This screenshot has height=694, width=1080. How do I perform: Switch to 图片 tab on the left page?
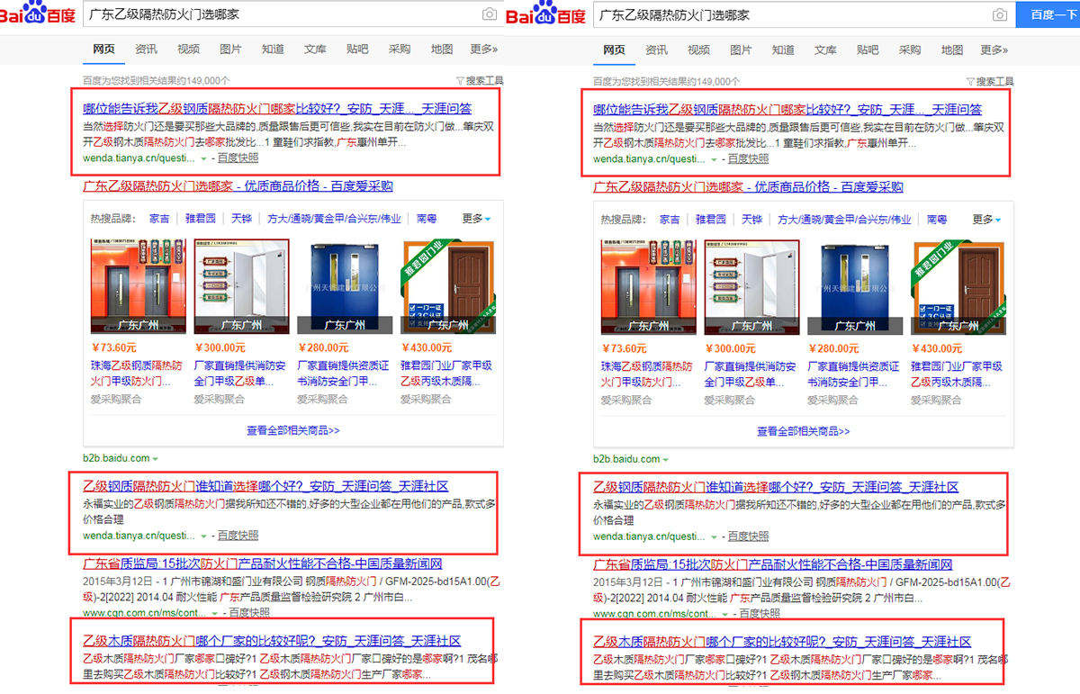230,50
